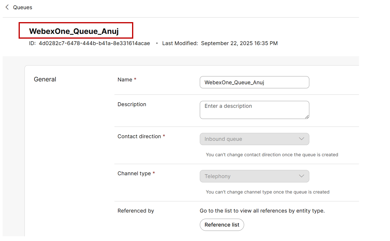Click the channel type can't change note
This screenshot has width=390, height=241.
tap(267, 192)
